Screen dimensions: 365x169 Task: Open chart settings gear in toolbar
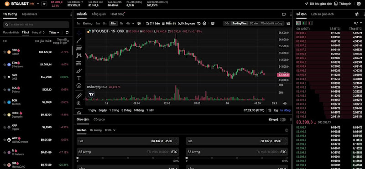204,24
